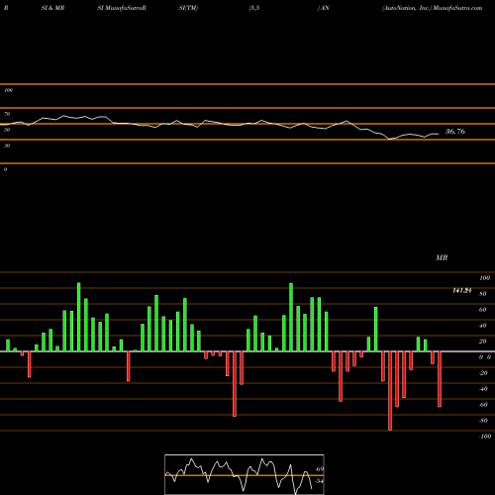Click the MR panel title label
Viewport: 495px width, 495px height.
click(442, 257)
